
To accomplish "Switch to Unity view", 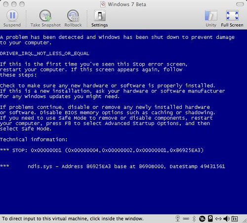I will pos(211,18).
